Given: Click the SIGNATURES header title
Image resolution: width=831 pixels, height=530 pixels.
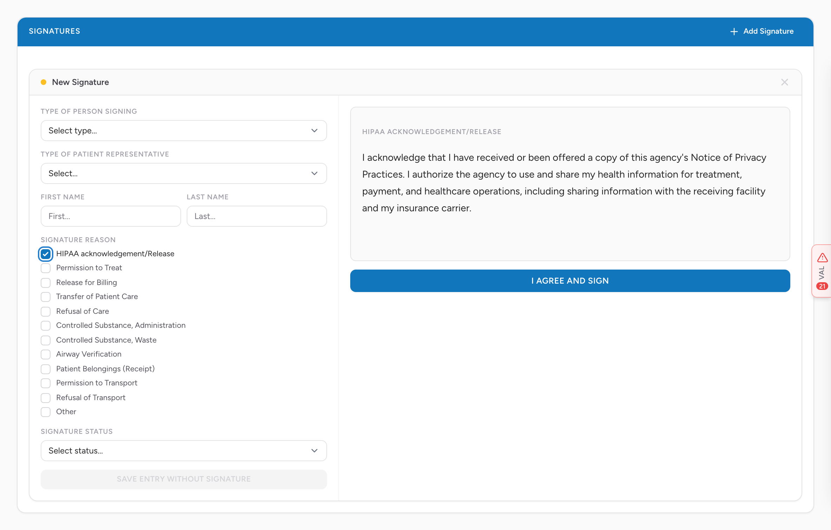Looking at the screenshot, I should (x=54, y=31).
